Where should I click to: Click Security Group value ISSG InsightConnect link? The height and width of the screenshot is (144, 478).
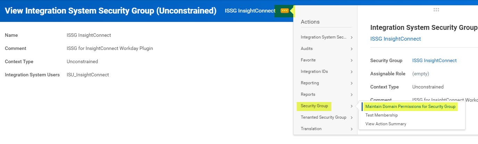(434, 60)
